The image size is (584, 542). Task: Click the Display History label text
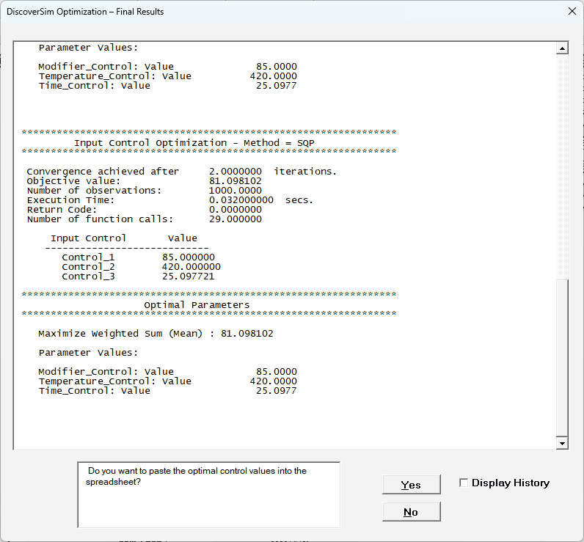(510, 483)
